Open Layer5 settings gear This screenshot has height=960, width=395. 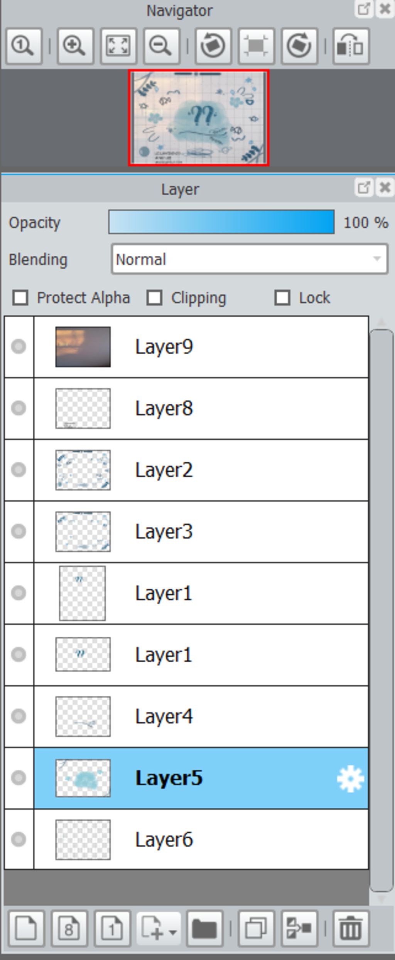[350, 778]
